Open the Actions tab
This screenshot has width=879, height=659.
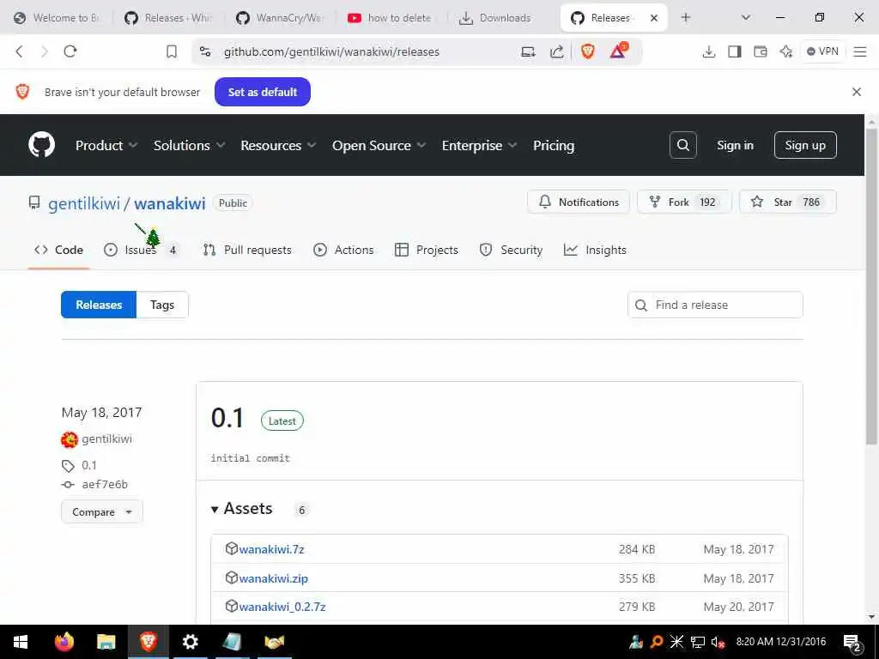coord(343,250)
